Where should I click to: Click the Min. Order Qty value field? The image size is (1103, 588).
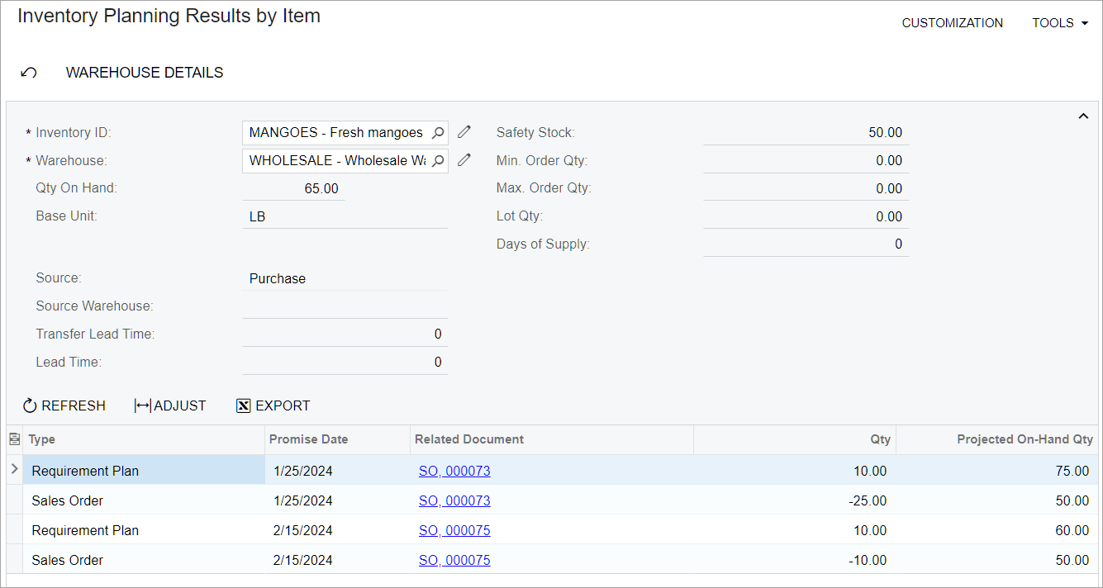[x=806, y=160]
